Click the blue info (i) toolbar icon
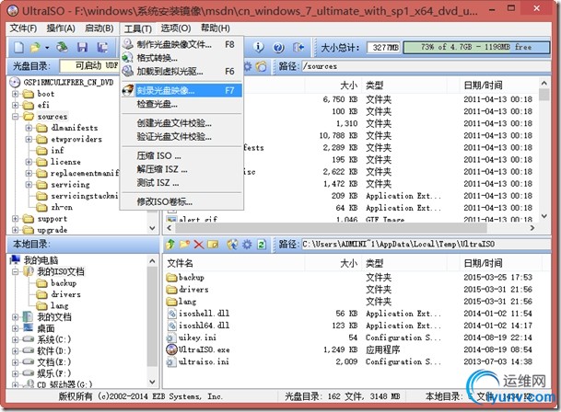Viewport: 561px width, 412px height. [258, 47]
